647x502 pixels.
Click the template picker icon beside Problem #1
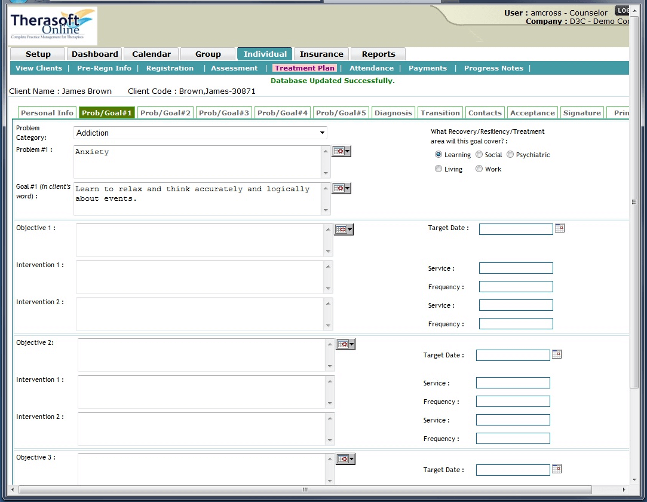click(x=338, y=151)
